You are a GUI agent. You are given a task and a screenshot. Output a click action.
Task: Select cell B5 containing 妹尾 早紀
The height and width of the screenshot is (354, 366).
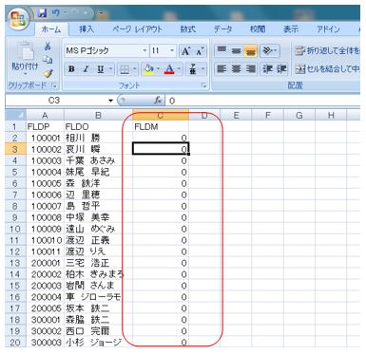98,172
